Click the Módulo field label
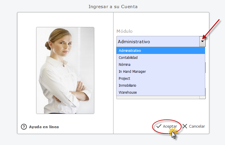Viewport: 225px width, 145px height. click(124, 31)
